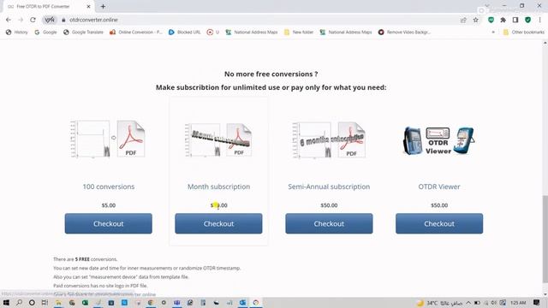
Task: Open the New folder bookmark folder
Action: [299, 33]
